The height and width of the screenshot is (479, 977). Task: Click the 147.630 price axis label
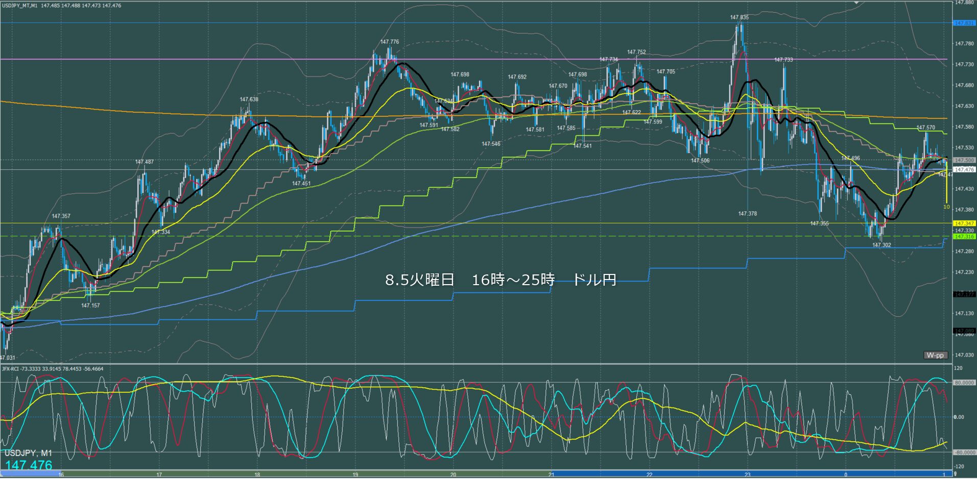(x=964, y=106)
